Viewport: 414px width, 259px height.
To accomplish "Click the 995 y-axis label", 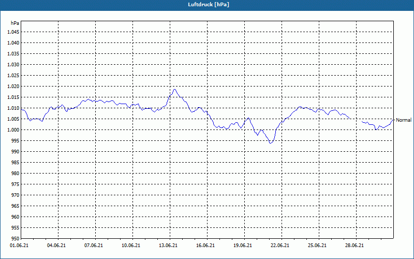I will click(16, 140).
